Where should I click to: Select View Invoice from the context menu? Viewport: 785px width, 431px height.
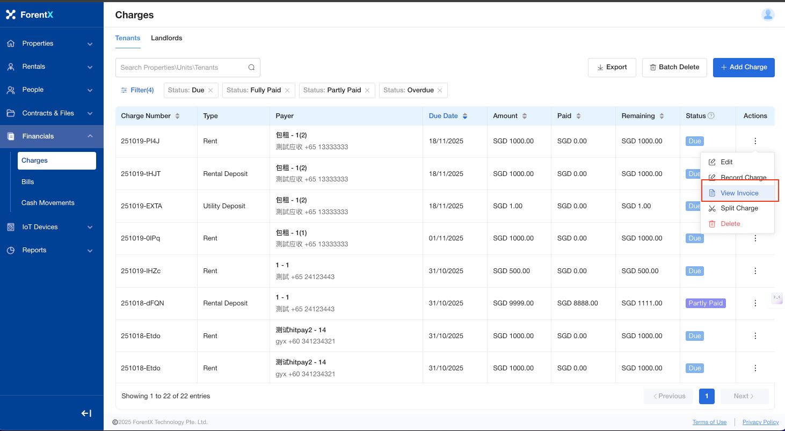739,193
